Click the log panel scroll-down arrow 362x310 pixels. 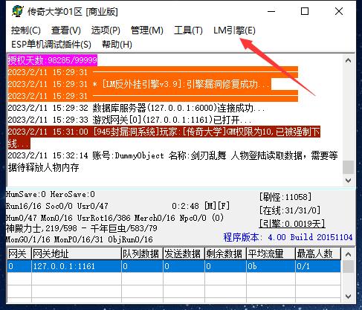[348, 180]
